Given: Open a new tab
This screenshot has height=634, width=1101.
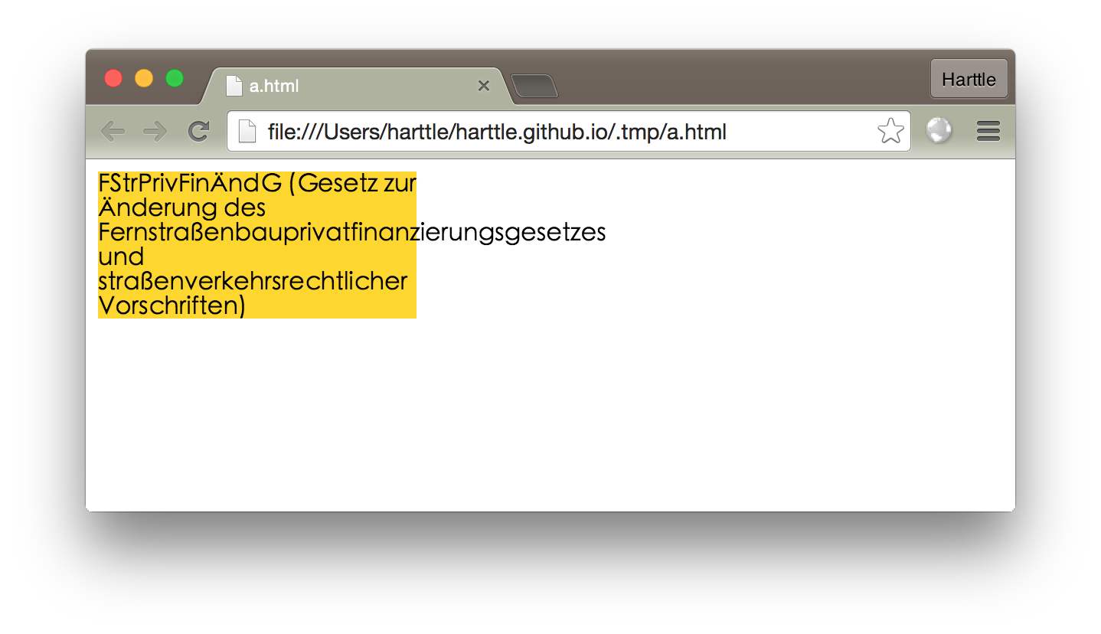Looking at the screenshot, I should point(534,86).
